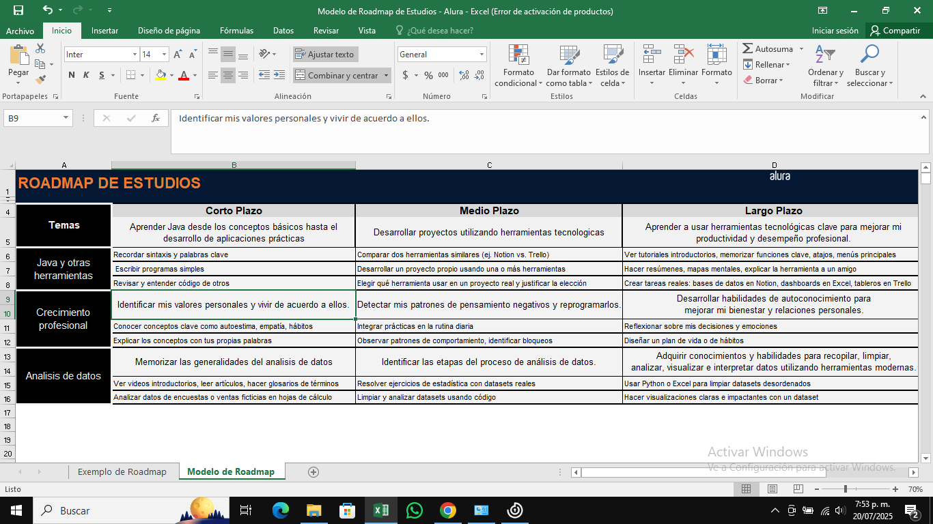Open the font size 14 dropdown

(x=164, y=55)
